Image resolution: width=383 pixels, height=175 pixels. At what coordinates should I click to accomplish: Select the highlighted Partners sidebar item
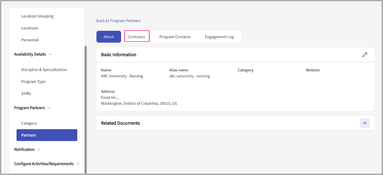click(47, 135)
